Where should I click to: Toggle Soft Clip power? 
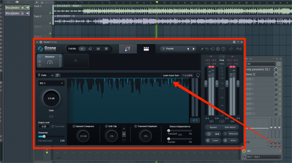pyautogui.click(x=106, y=127)
